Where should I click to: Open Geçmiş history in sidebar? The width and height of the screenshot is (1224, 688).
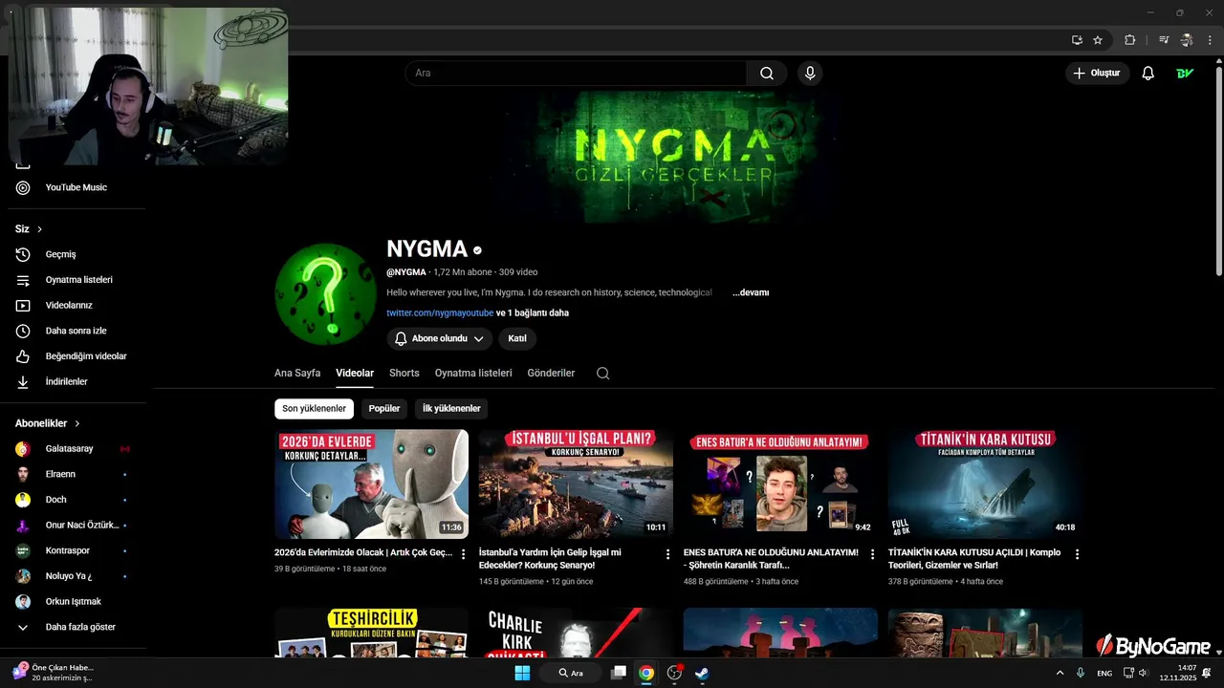tap(73, 254)
